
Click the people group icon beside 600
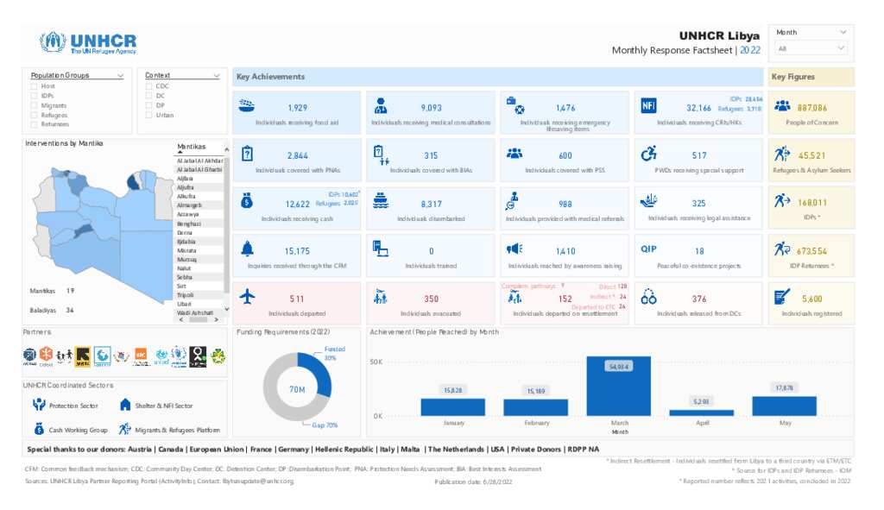515,154
